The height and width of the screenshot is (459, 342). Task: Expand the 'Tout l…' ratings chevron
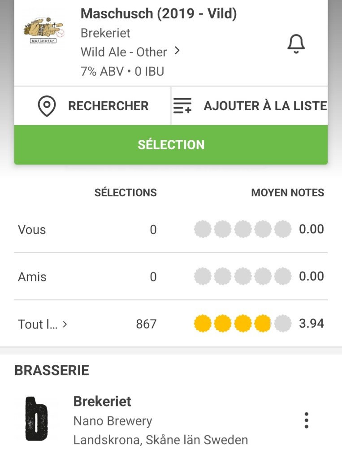tap(65, 324)
